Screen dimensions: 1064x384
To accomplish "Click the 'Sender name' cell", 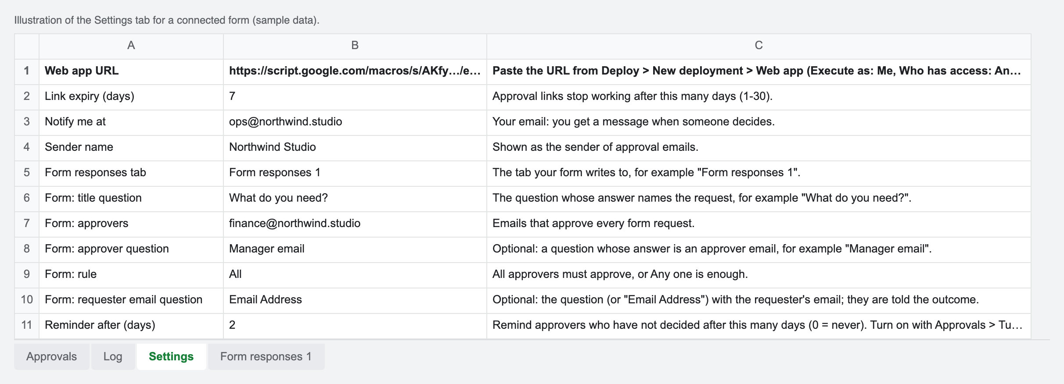I will 131,148.
